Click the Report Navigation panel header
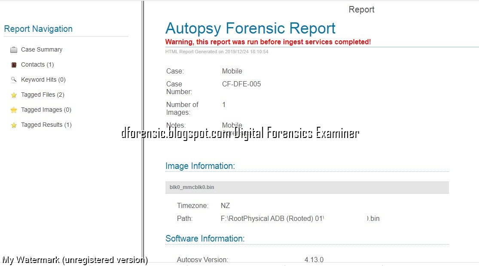This screenshot has height=266, width=479. coord(38,29)
